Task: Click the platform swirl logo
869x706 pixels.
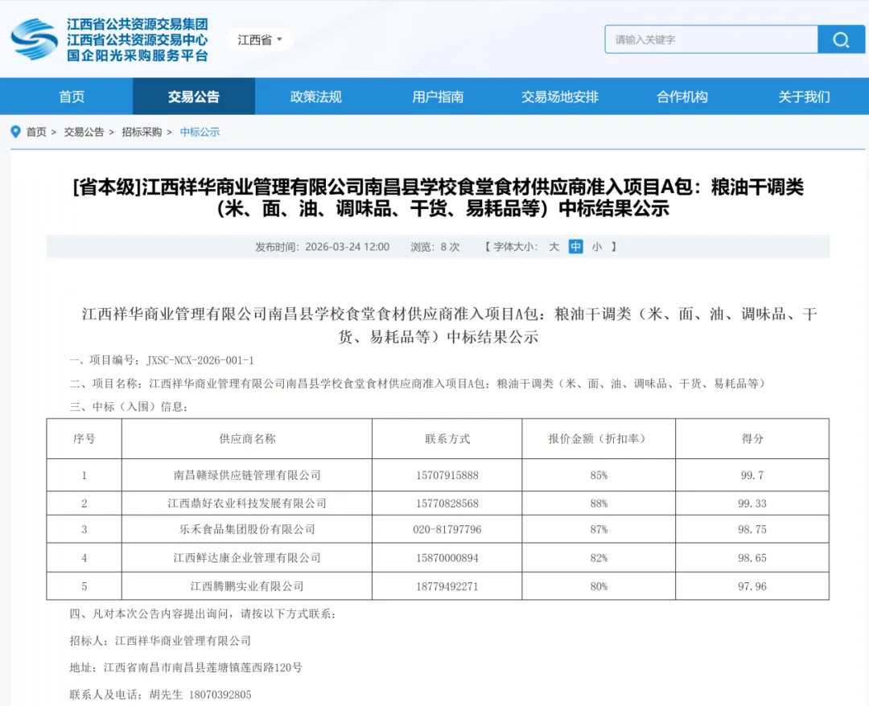Action: pyautogui.click(x=35, y=39)
